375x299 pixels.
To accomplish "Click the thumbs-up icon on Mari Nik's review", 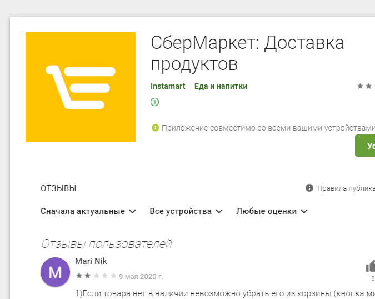I will (x=371, y=266).
